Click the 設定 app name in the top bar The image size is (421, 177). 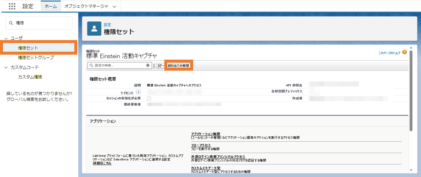coord(28,7)
